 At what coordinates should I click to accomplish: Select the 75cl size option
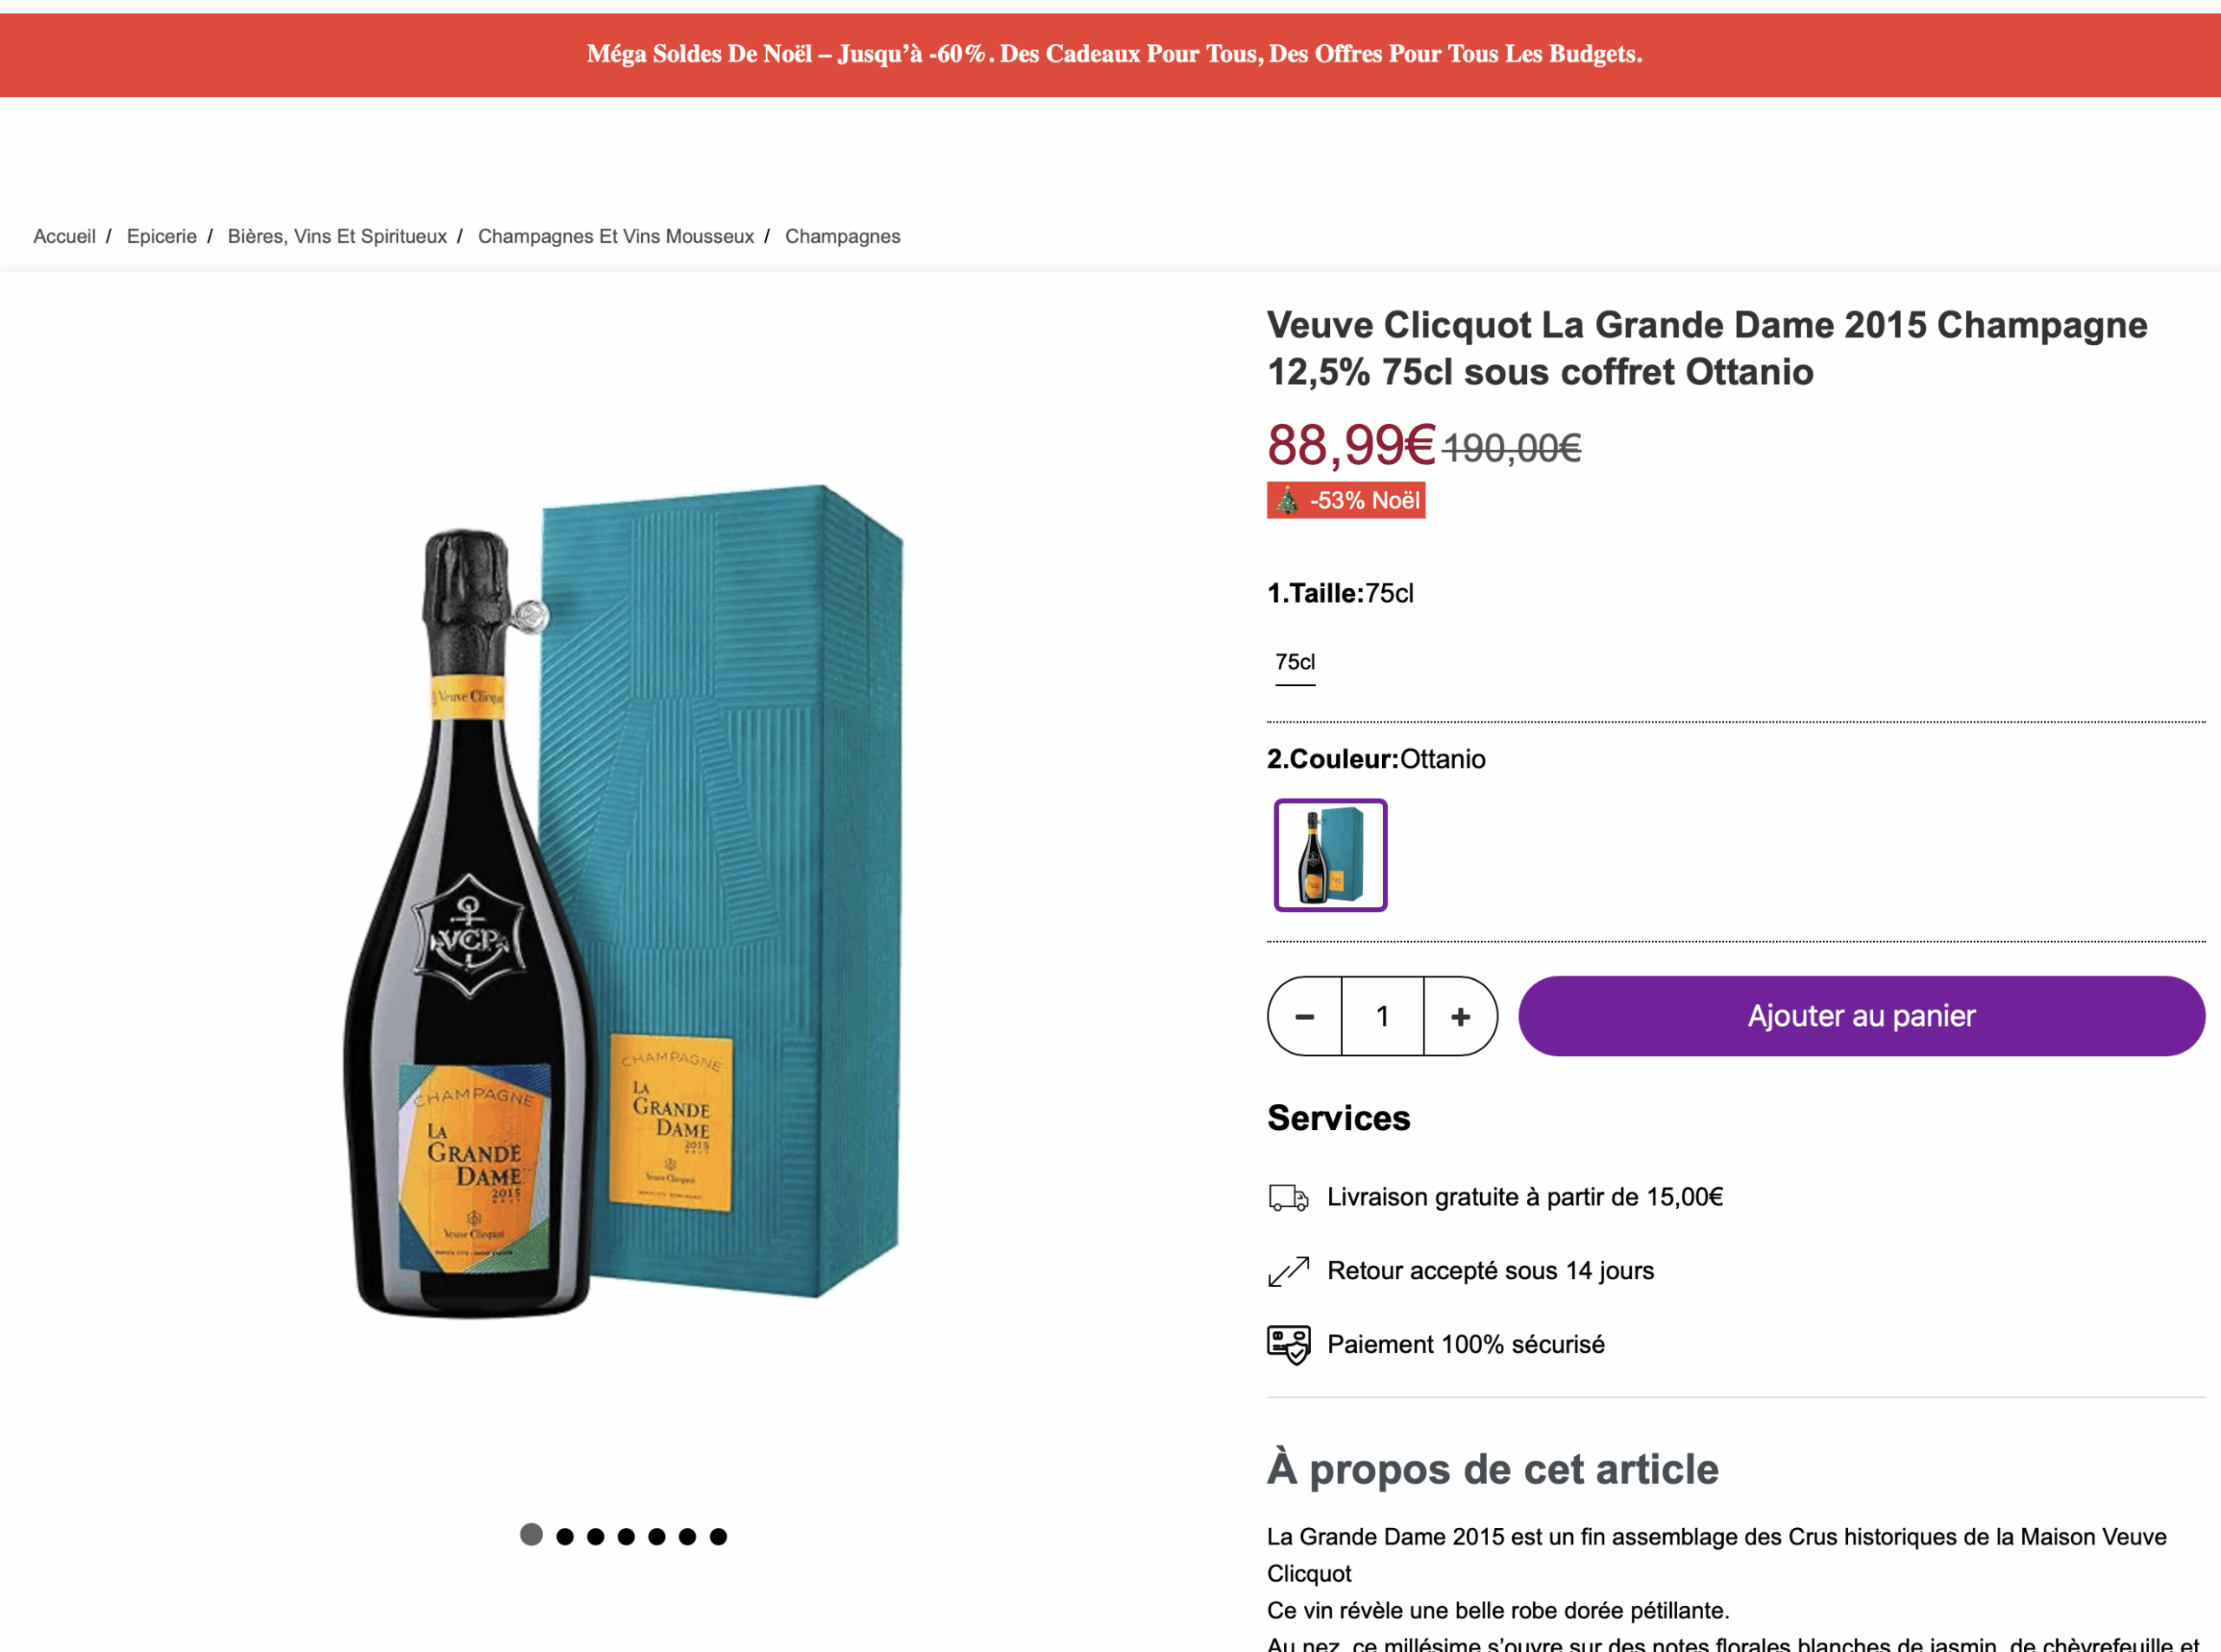click(1294, 662)
